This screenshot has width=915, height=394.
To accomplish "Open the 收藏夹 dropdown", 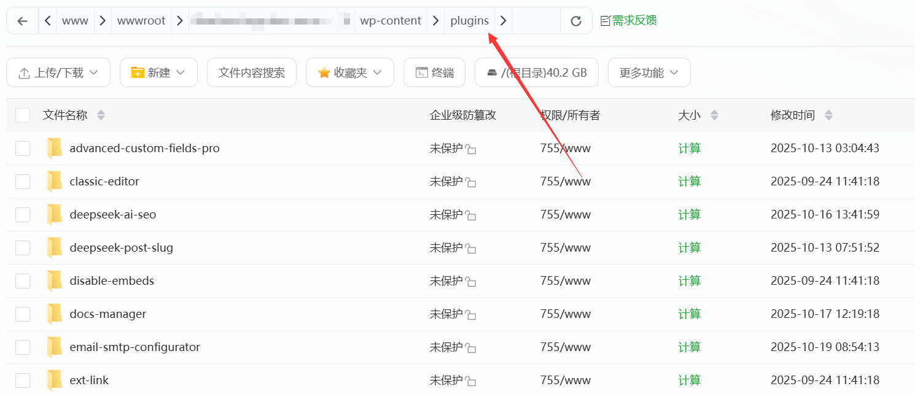I will 350,72.
